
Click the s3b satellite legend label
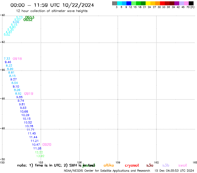pyautogui.click(x=166, y=165)
